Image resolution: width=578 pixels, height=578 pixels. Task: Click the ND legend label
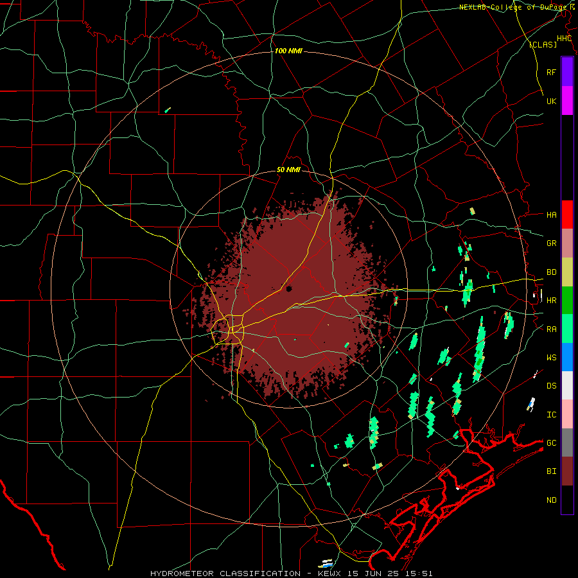[551, 500]
